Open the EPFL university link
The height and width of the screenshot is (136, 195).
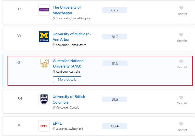57,123
